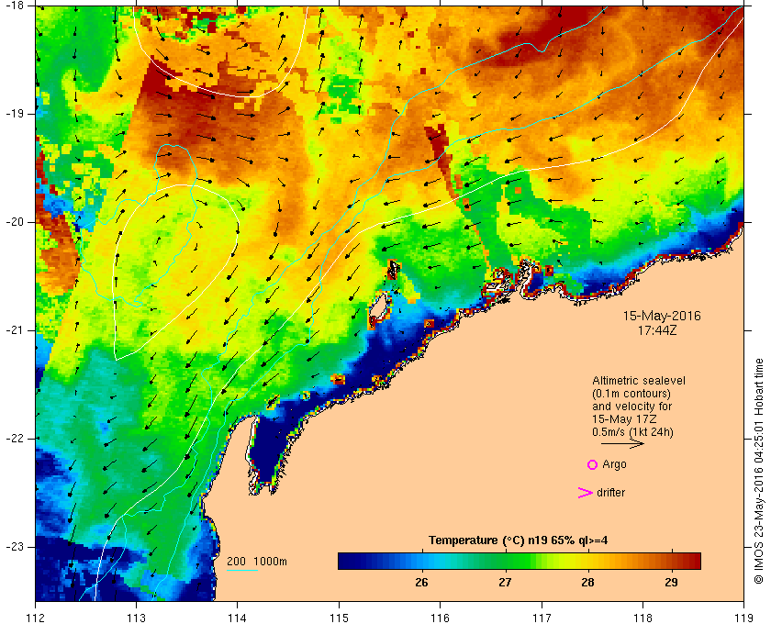Click the longitude label 119
Viewport: 771px width, 624px height.
(743, 617)
